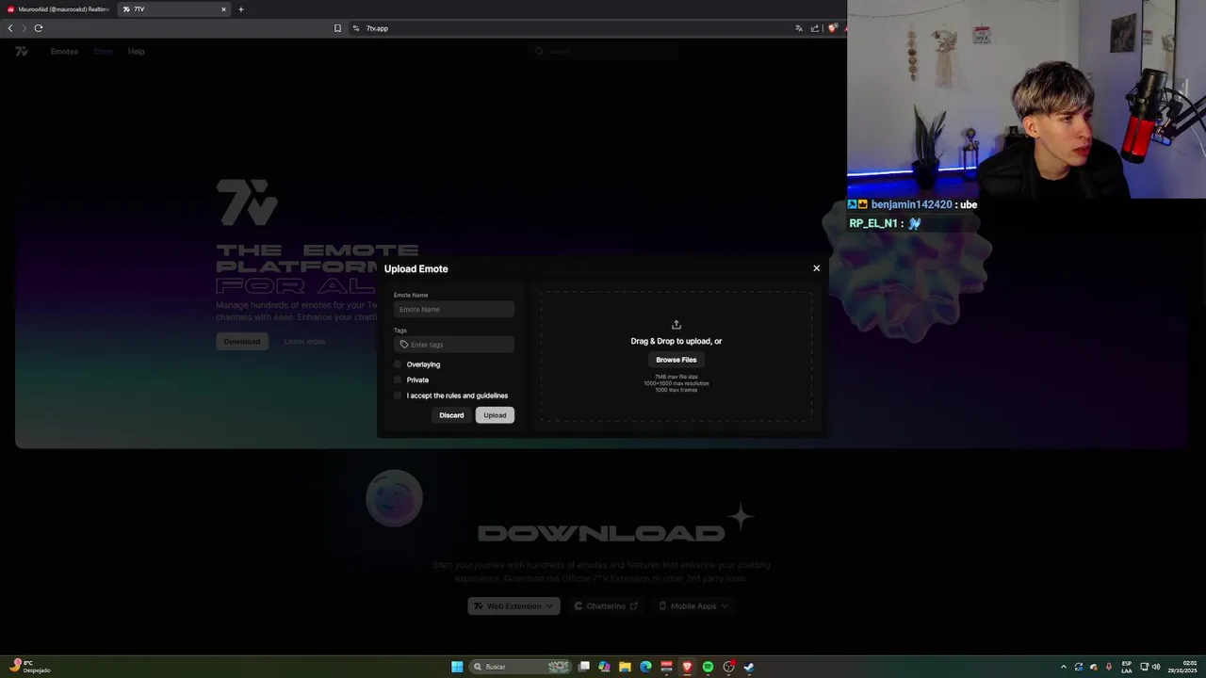The height and width of the screenshot is (678, 1206).
Task: Click the taskbar Buscar search box
Action: 520,667
